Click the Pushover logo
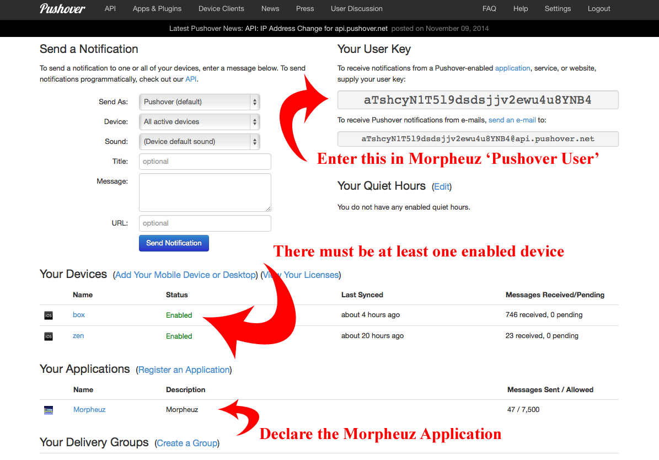 62,9
